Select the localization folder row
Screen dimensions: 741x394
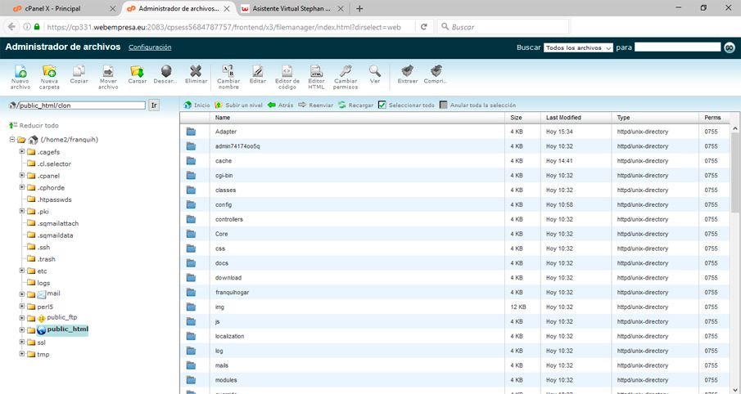pyautogui.click(x=455, y=336)
